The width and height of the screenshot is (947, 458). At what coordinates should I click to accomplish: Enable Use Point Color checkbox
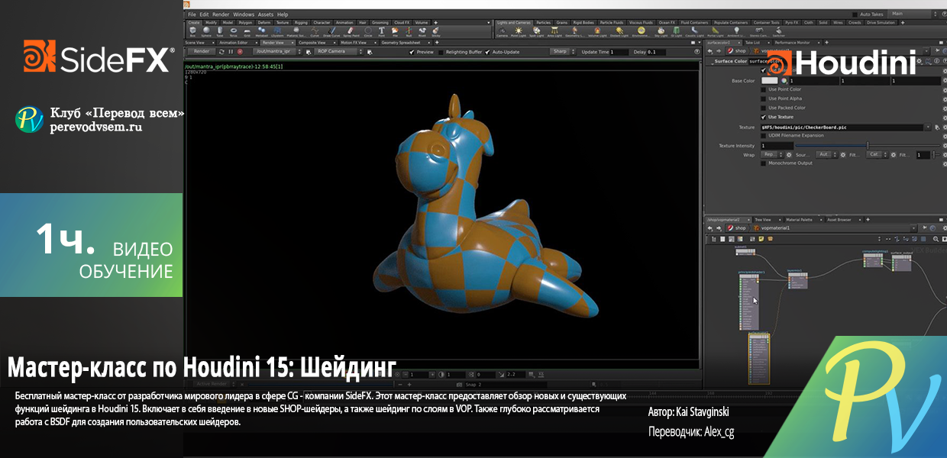[x=763, y=89]
